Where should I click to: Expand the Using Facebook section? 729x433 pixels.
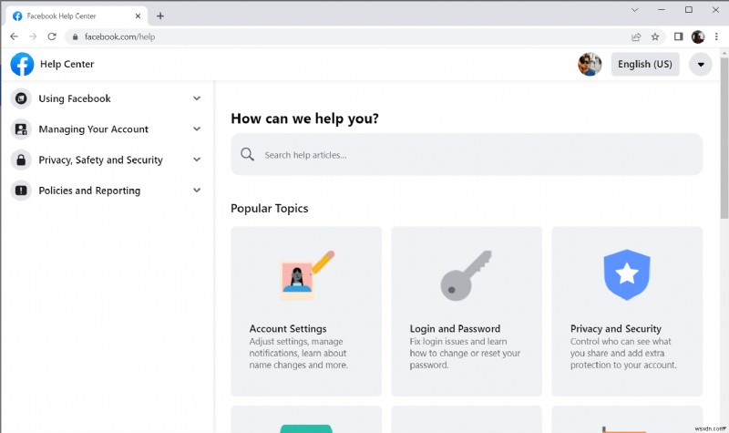(x=197, y=98)
